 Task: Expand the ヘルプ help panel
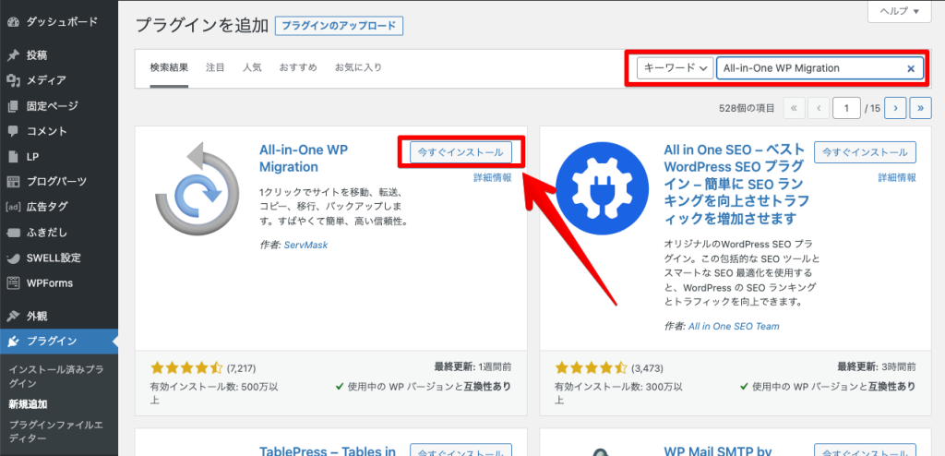point(900,11)
